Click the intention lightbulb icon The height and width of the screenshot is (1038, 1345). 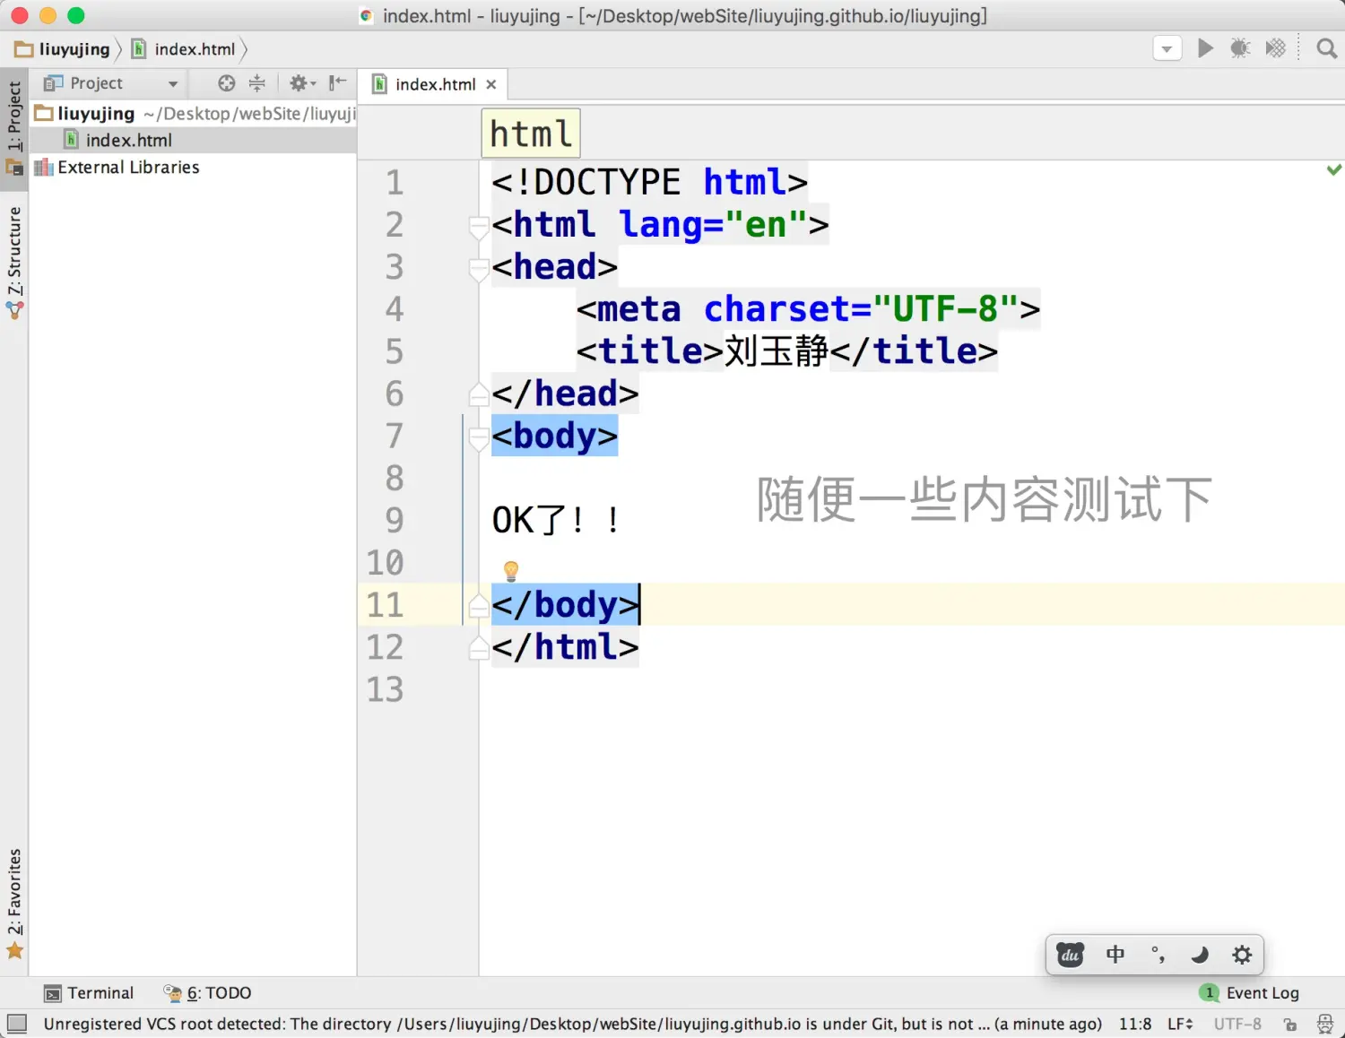tap(511, 571)
